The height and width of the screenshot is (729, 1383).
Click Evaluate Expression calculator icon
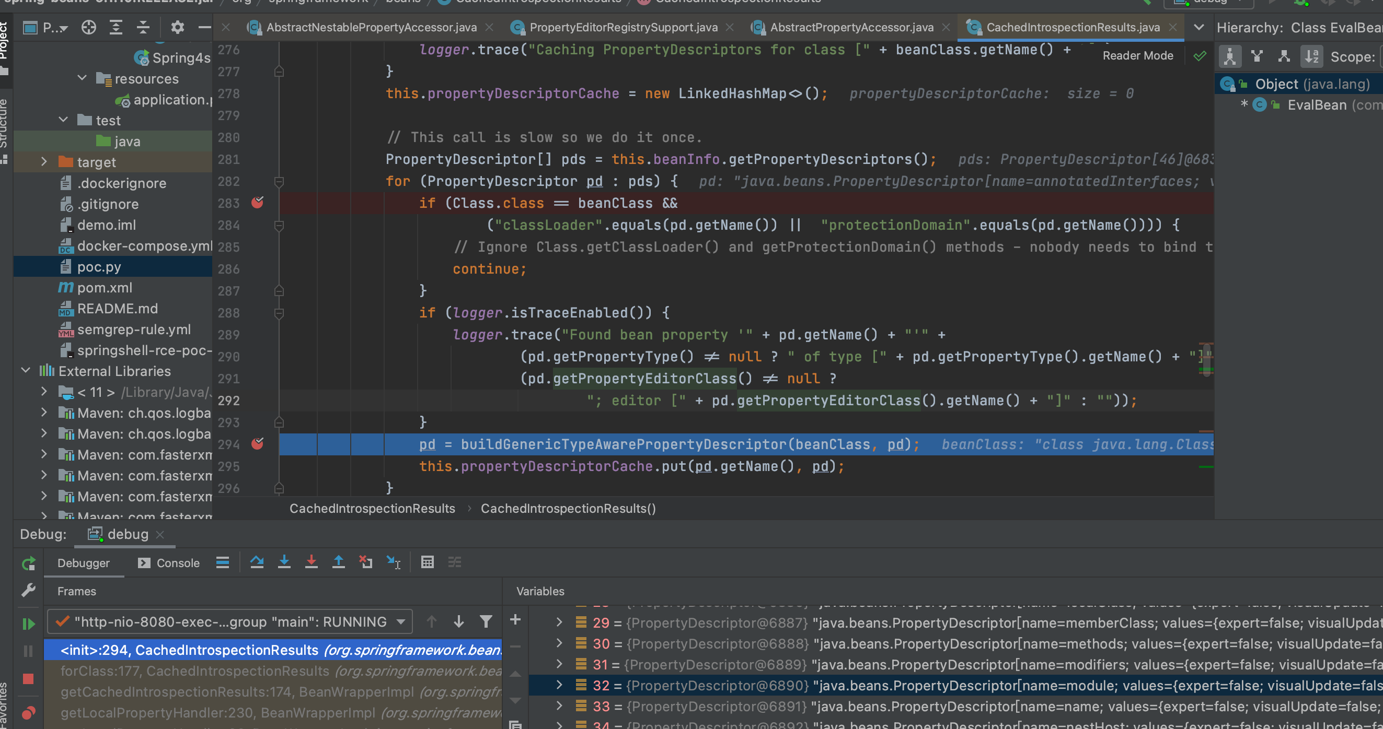coord(428,562)
